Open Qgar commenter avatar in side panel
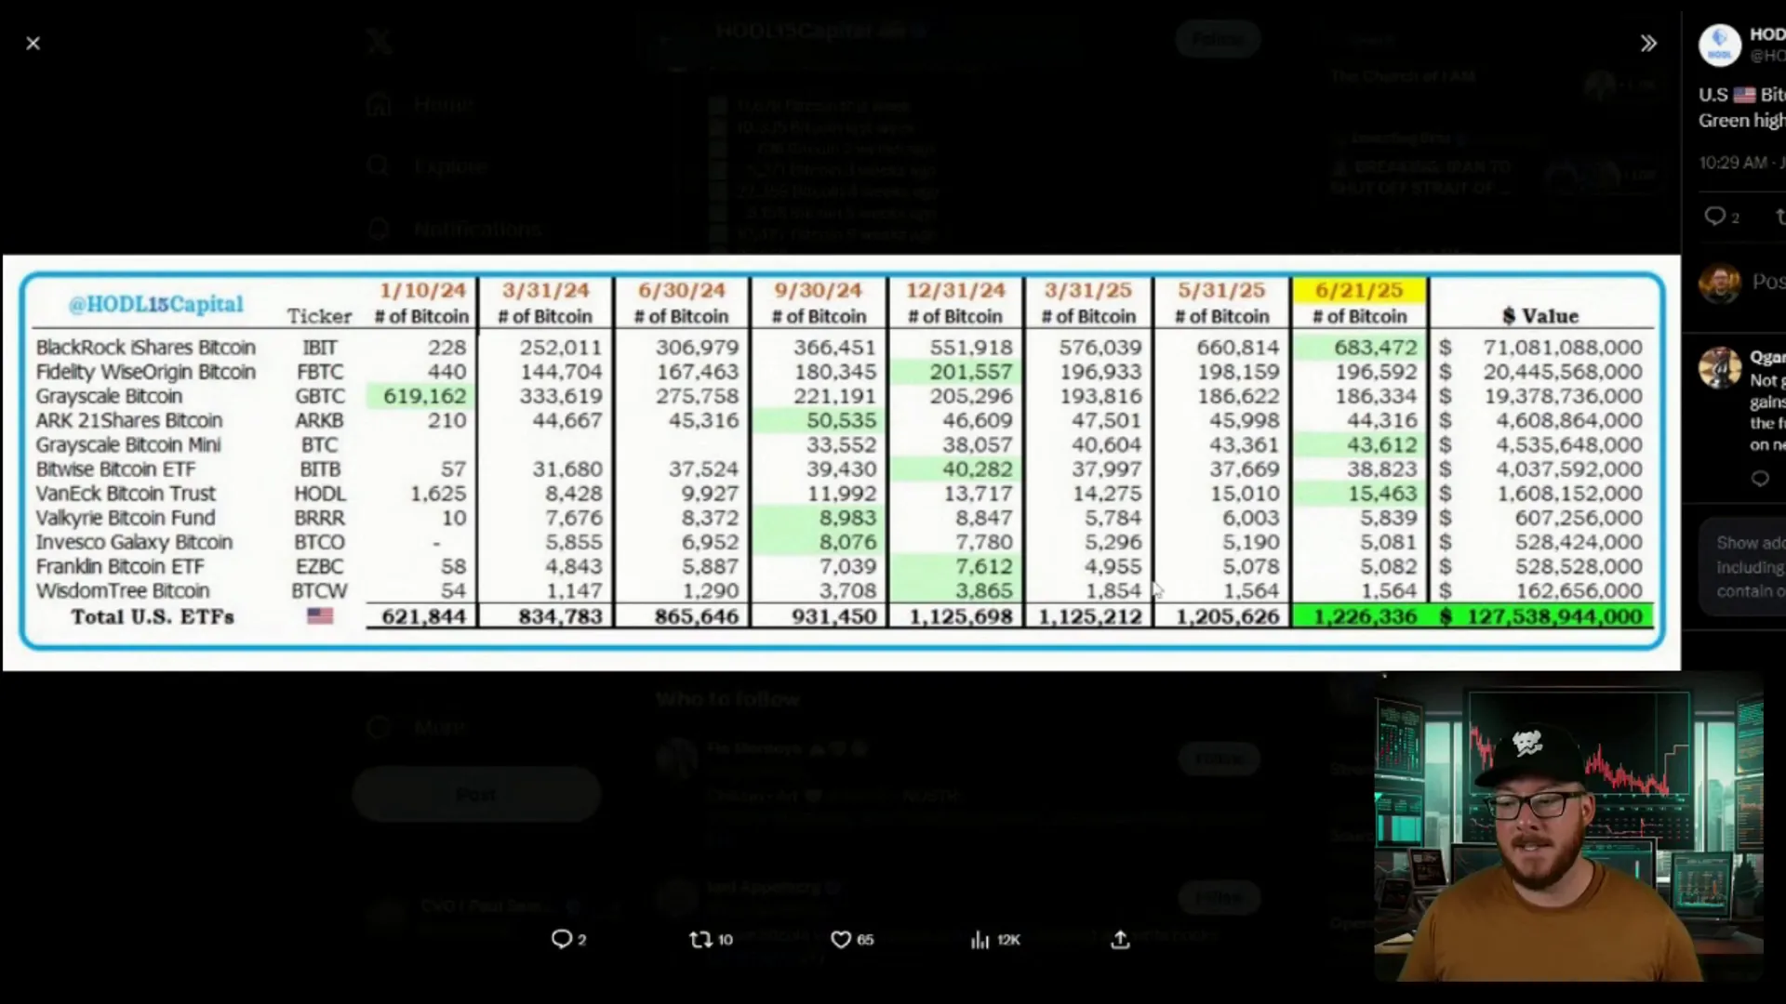The height and width of the screenshot is (1004, 1786). click(x=1719, y=366)
